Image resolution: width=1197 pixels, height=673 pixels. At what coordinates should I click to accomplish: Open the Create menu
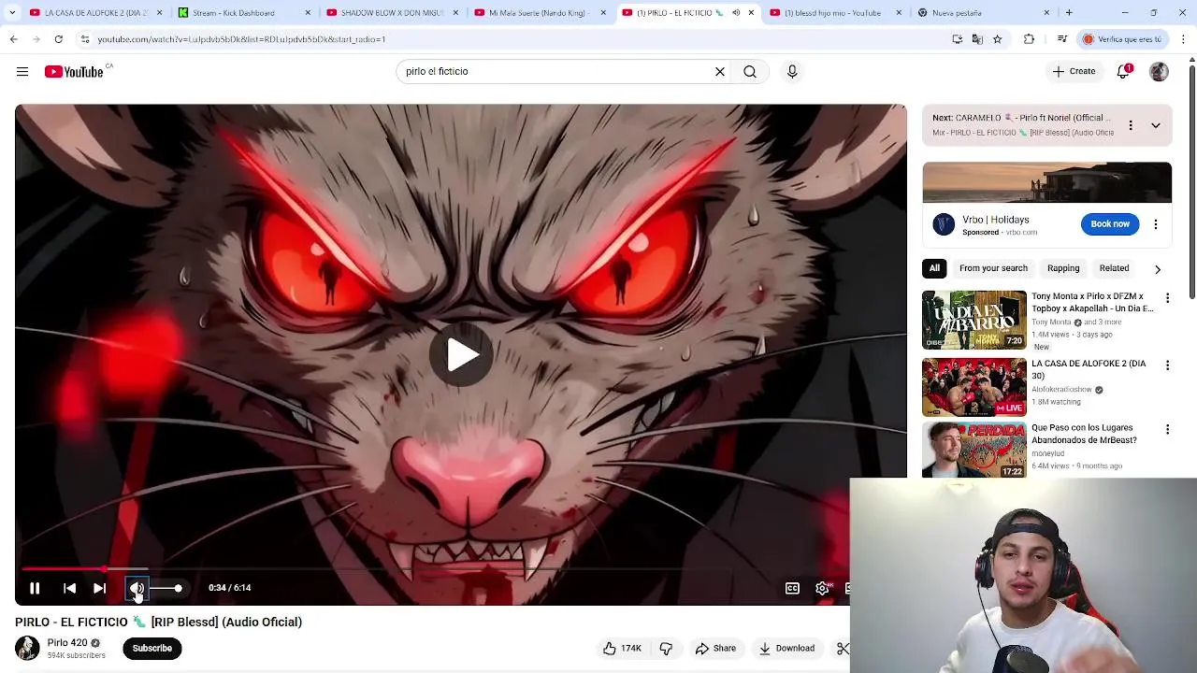click(x=1074, y=71)
